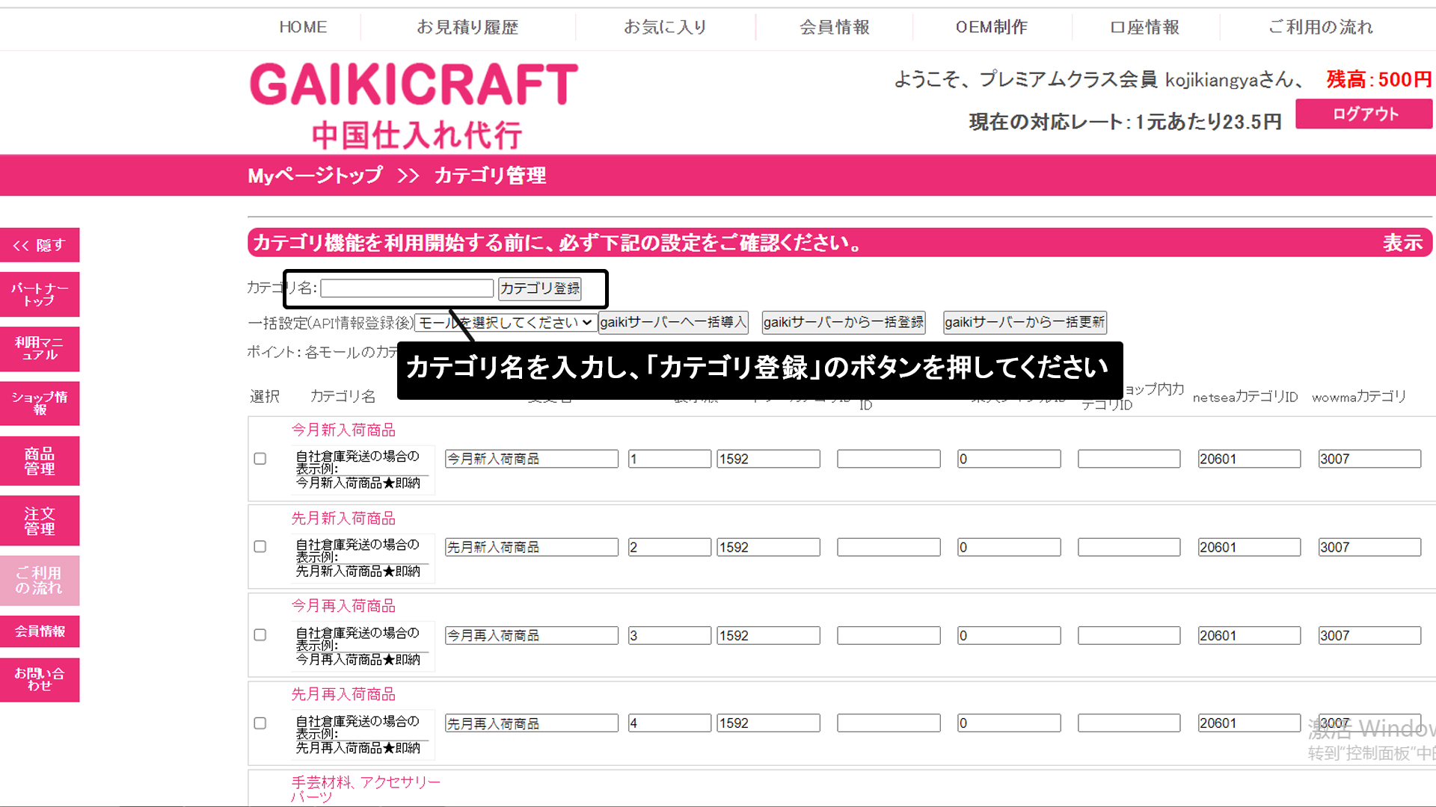Open お問い合わせ sidebar item

coord(40,679)
